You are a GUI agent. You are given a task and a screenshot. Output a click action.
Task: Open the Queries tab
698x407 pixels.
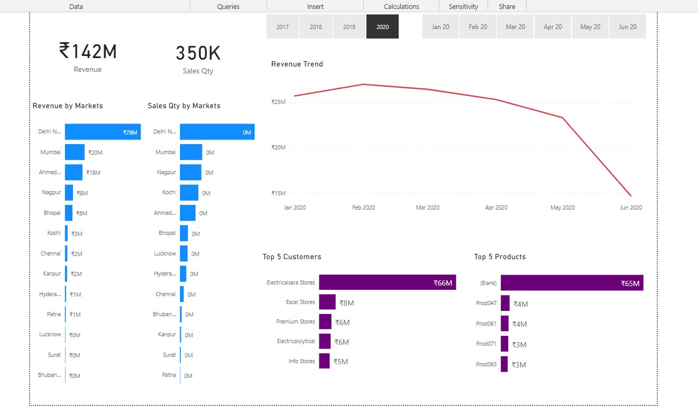point(228,6)
